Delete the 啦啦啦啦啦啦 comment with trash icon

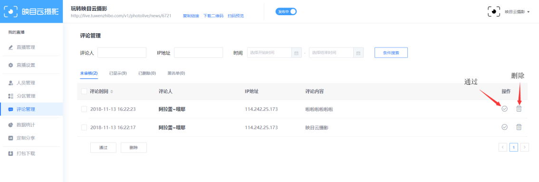[519, 109]
